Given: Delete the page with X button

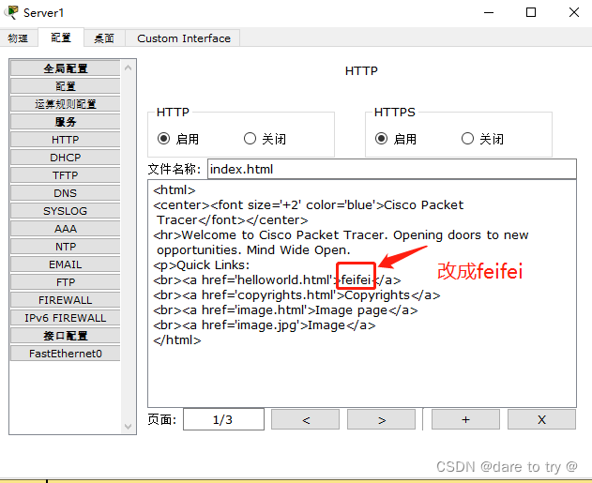Looking at the screenshot, I should pyautogui.click(x=541, y=419).
